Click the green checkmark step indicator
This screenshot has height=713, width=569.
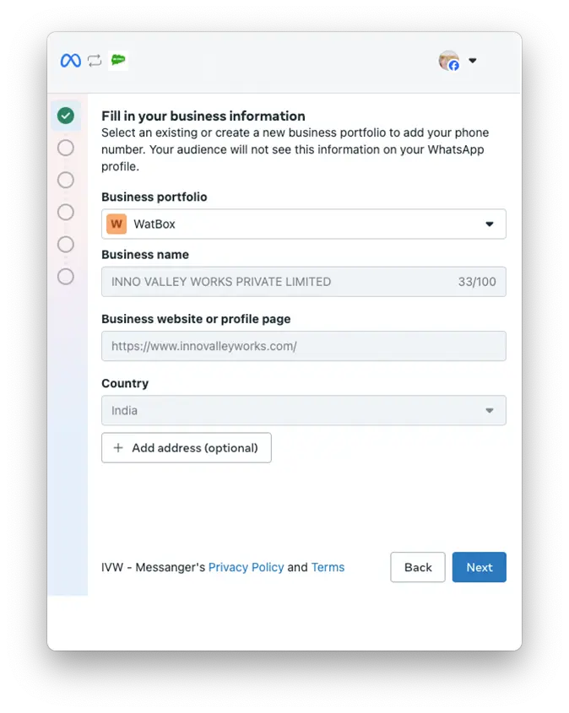tap(65, 115)
